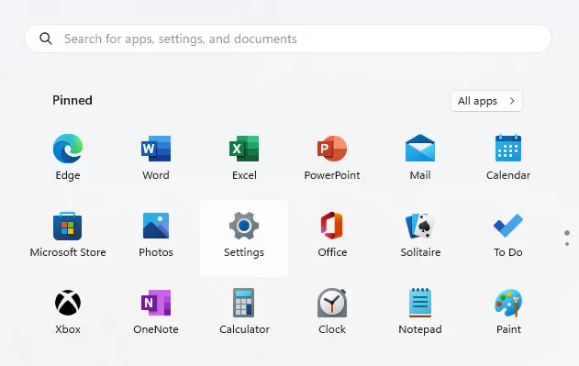Go to next pinned page dot
This screenshot has width=579, height=366.
tap(567, 244)
